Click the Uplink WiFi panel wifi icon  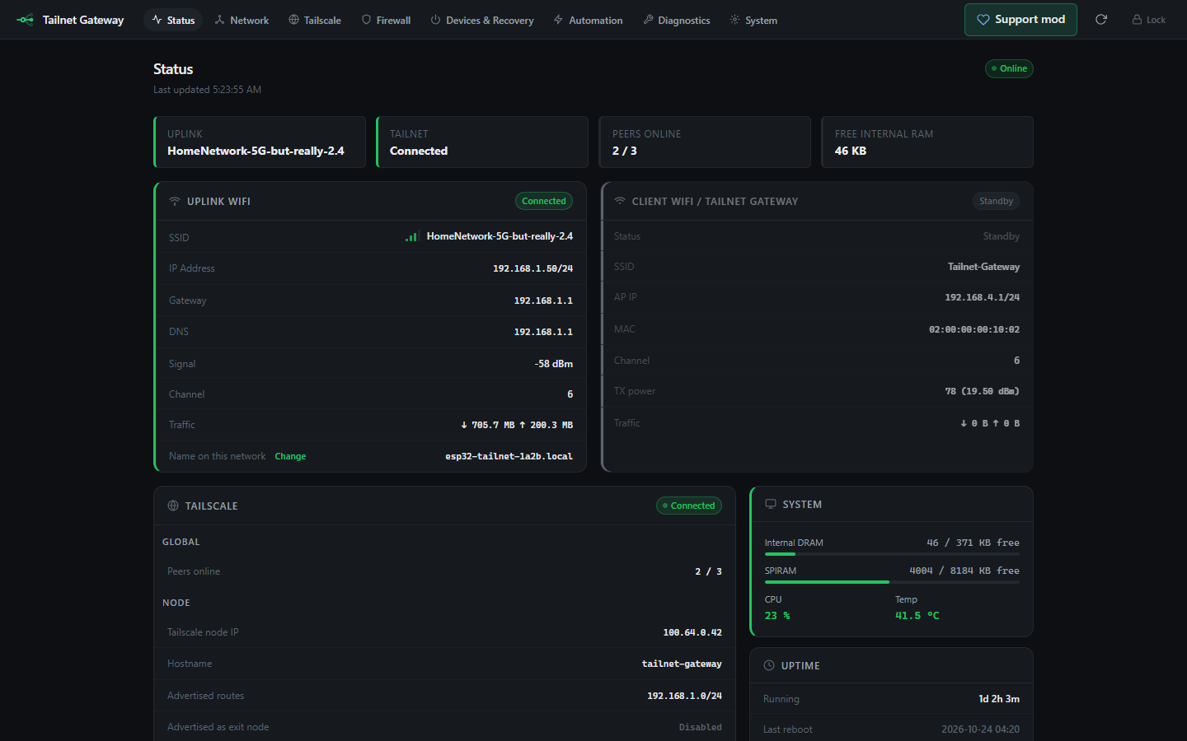[x=175, y=201]
